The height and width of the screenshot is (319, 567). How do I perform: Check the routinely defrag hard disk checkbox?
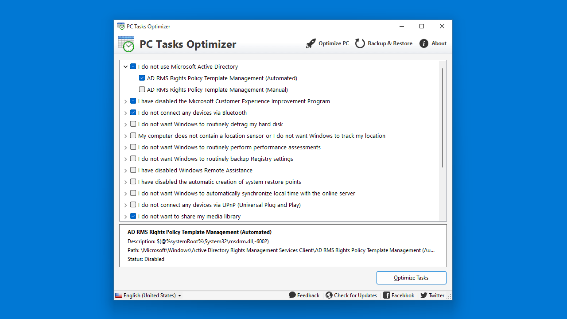coord(133,124)
